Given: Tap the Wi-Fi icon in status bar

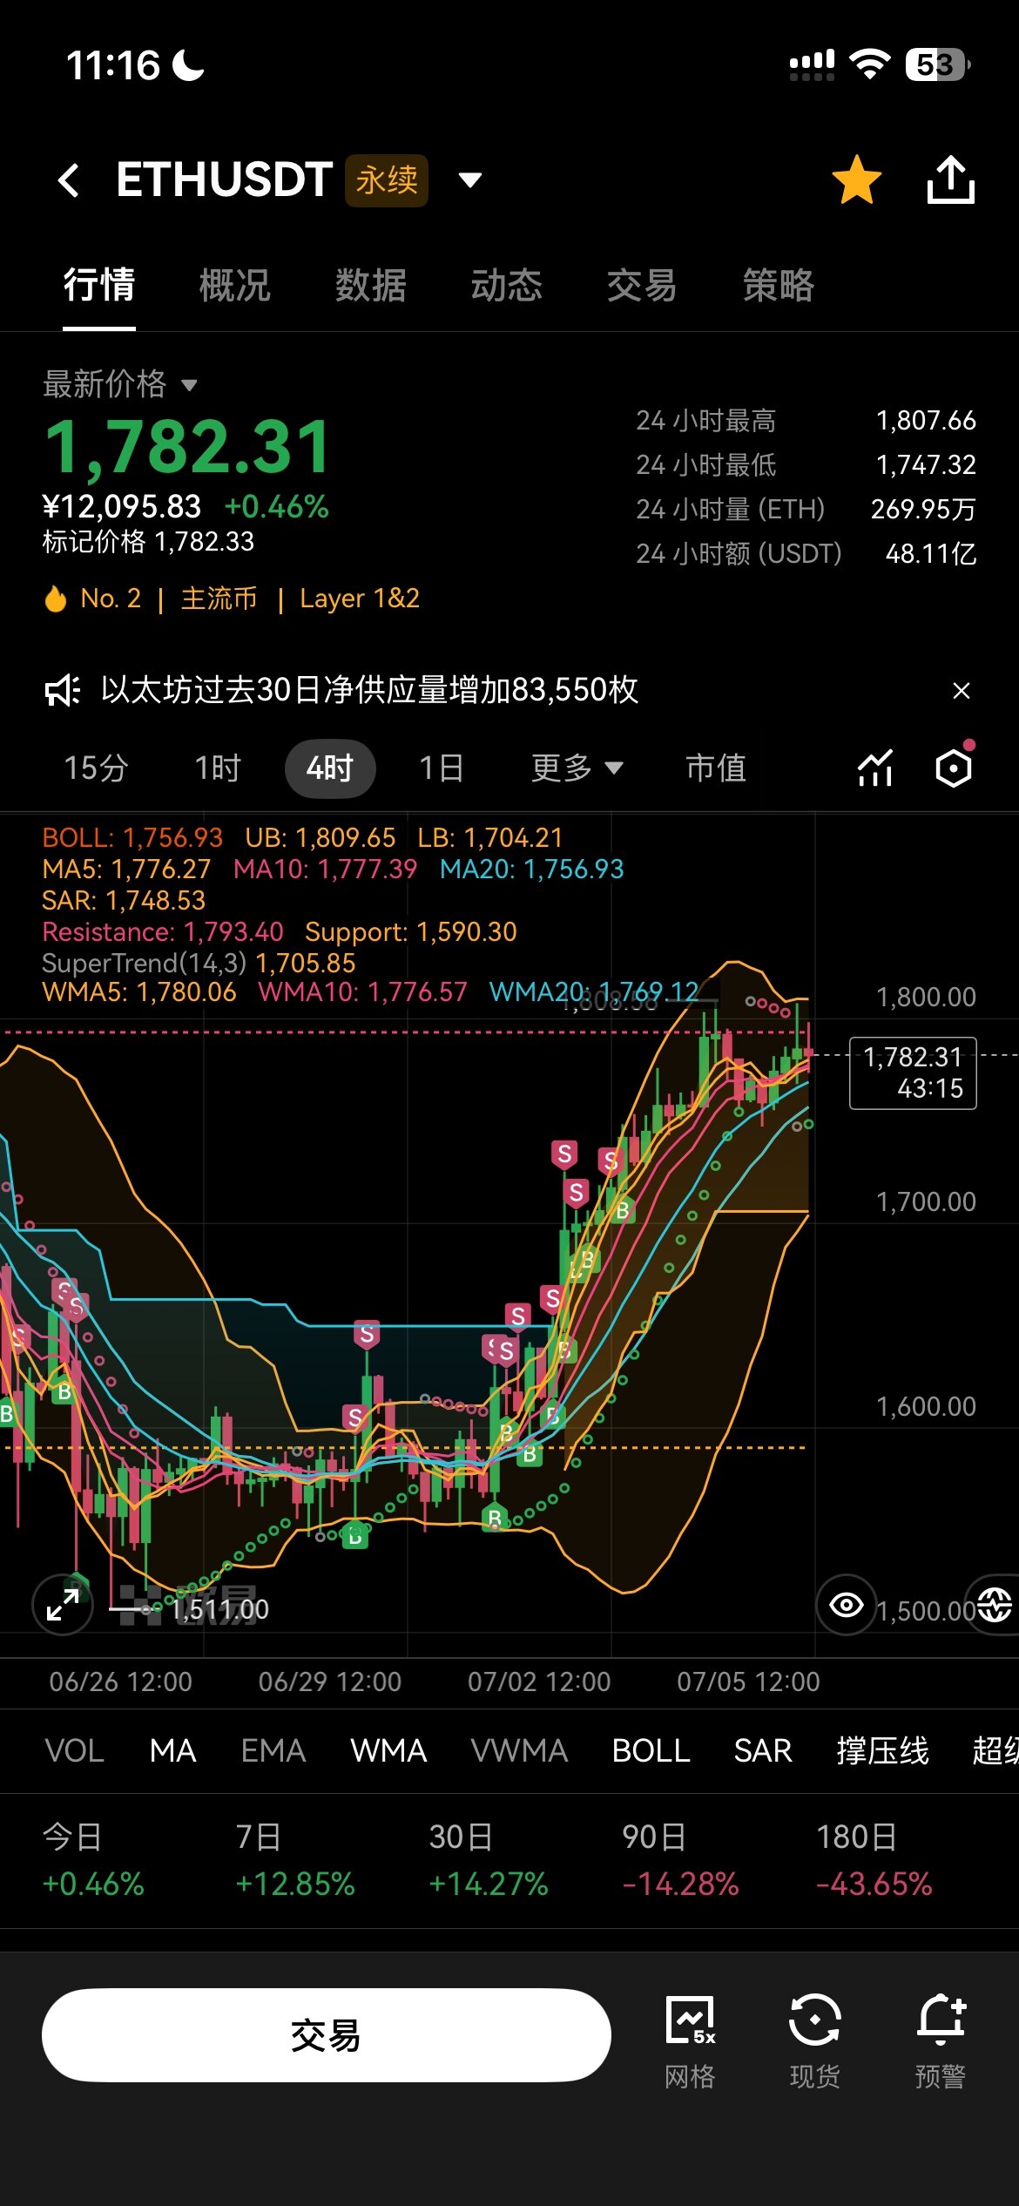Looking at the screenshot, I should [869, 64].
